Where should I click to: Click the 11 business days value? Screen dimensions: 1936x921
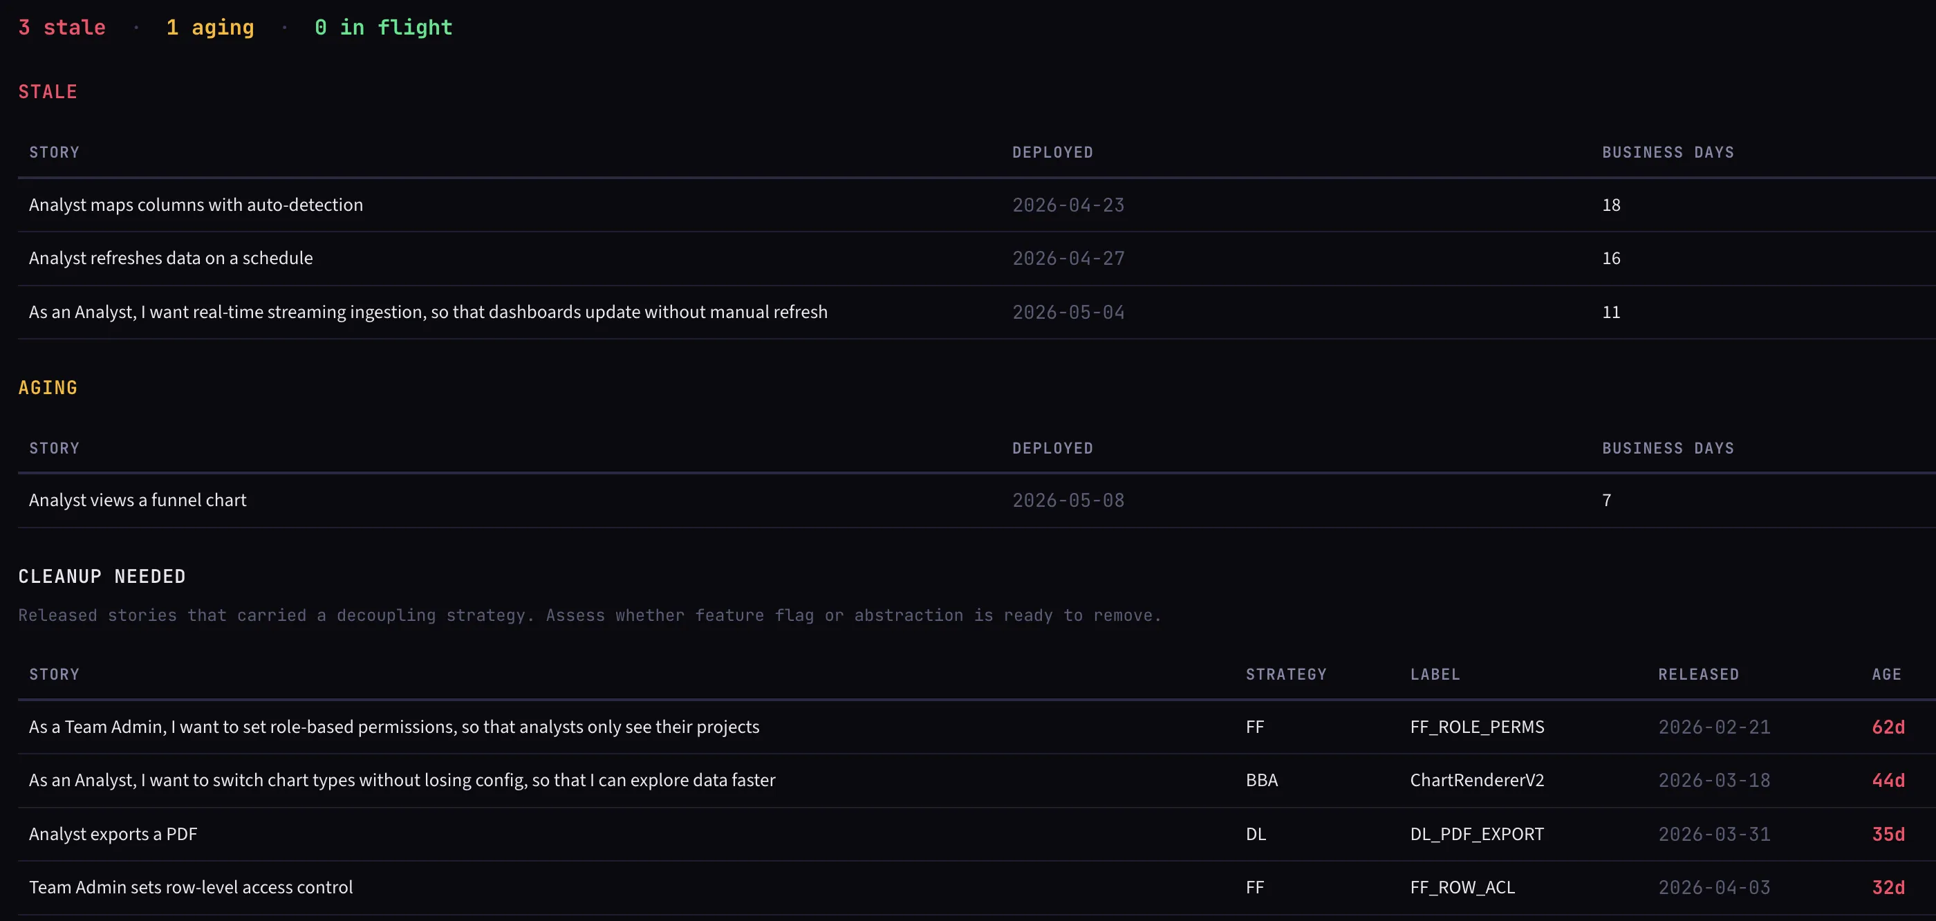tap(1610, 312)
